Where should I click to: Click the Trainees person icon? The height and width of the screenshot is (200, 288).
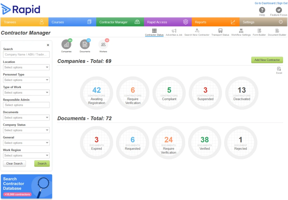pyautogui.click(x=42, y=22)
